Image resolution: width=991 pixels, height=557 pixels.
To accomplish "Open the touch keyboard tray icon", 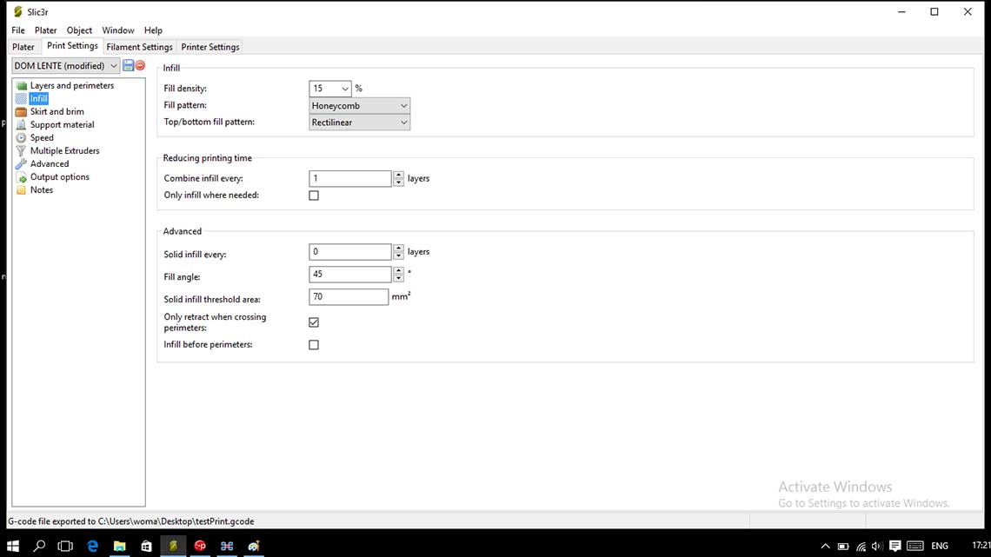I will point(915,547).
